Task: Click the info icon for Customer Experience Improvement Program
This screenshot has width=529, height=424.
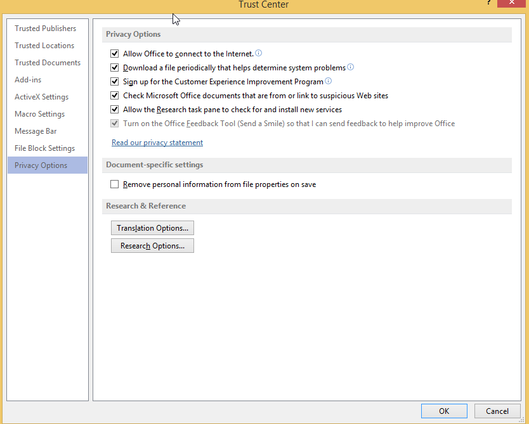Action: (x=328, y=81)
